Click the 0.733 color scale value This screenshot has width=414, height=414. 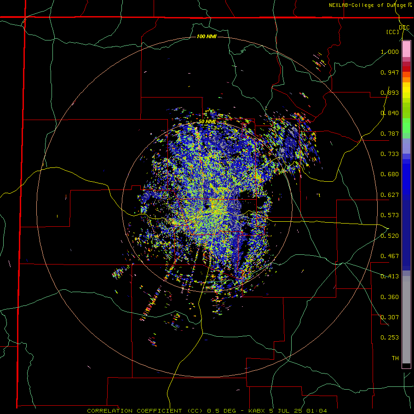pos(390,154)
